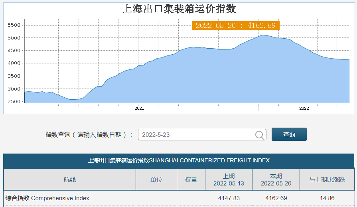Select the 本期 2022-05-20 column header
Screen dimensions: 357x207
pyautogui.click(x=276, y=179)
